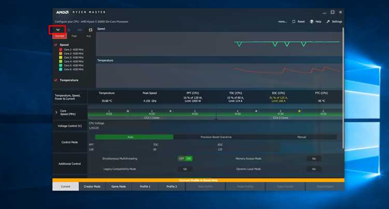
Task: Click the Save Profile button
Action: [x=205, y=186]
